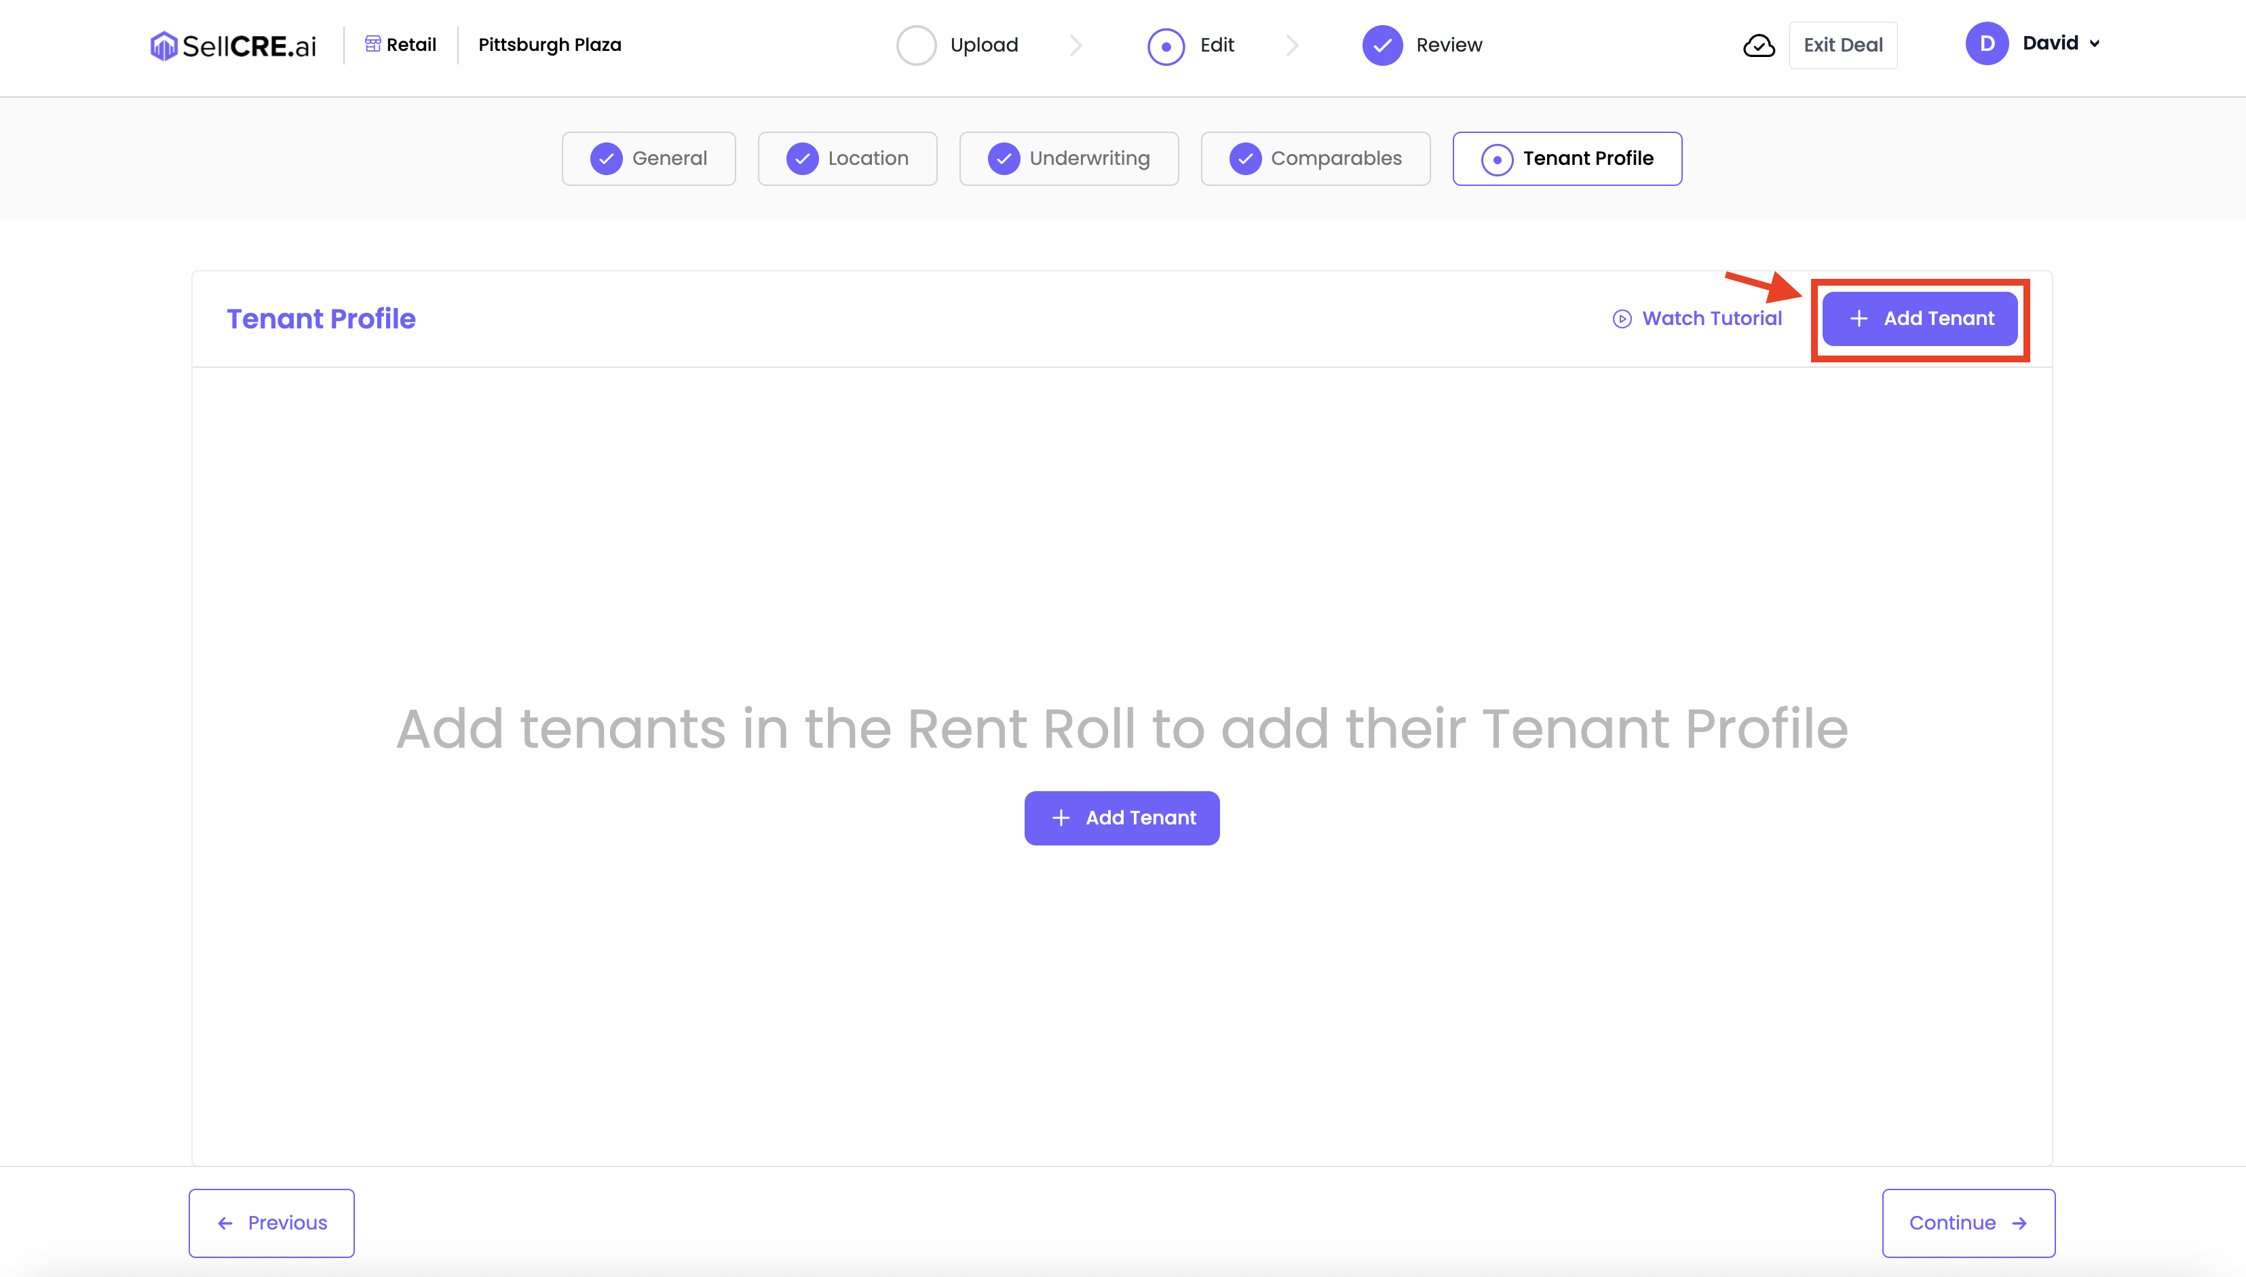Switch to the Comparables tab
The image size is (2246, 1277).
tap(1314, 159)
